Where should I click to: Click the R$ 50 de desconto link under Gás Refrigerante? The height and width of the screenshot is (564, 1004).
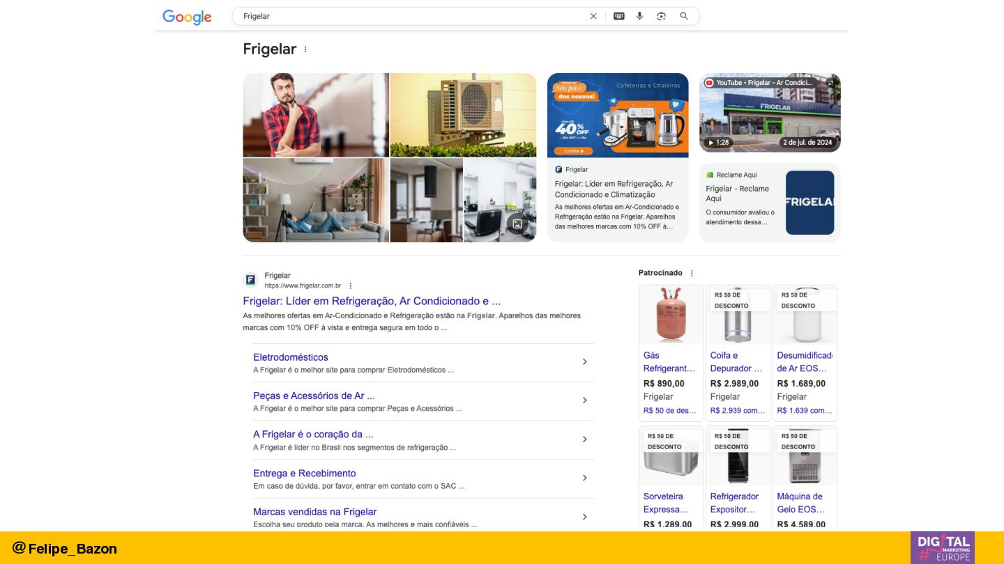(x=670, y=410)
